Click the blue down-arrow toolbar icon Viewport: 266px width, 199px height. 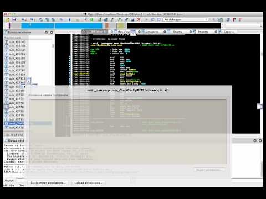pos(70,19)
